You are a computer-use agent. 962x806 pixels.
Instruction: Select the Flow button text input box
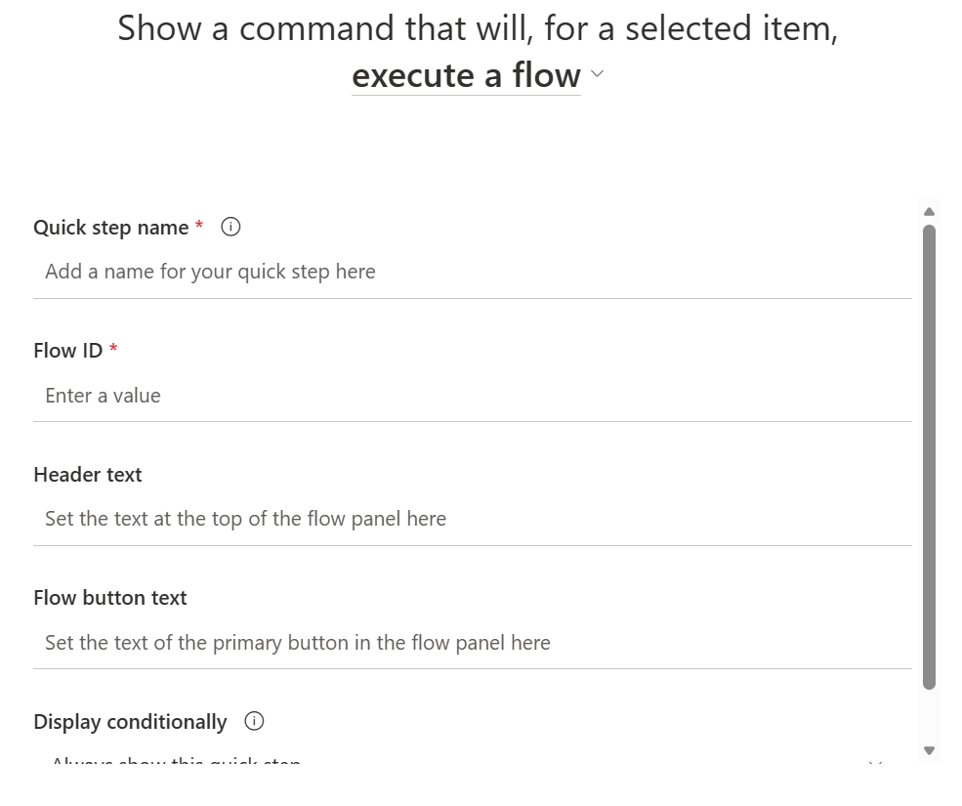click(x=472, y=643)
